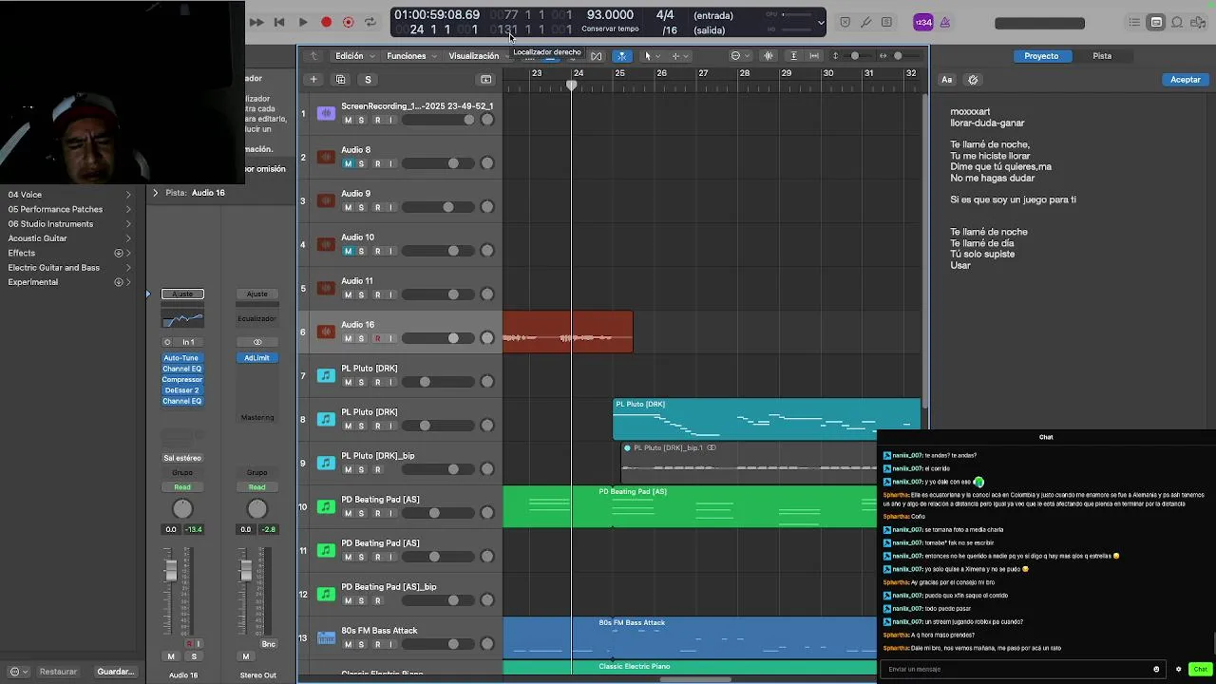Image resolution: width=1216 pixels, height=684 pixels.
Task: Open the AdLimit plugin on Stereo Out
Action: click(x=256, y=358)
